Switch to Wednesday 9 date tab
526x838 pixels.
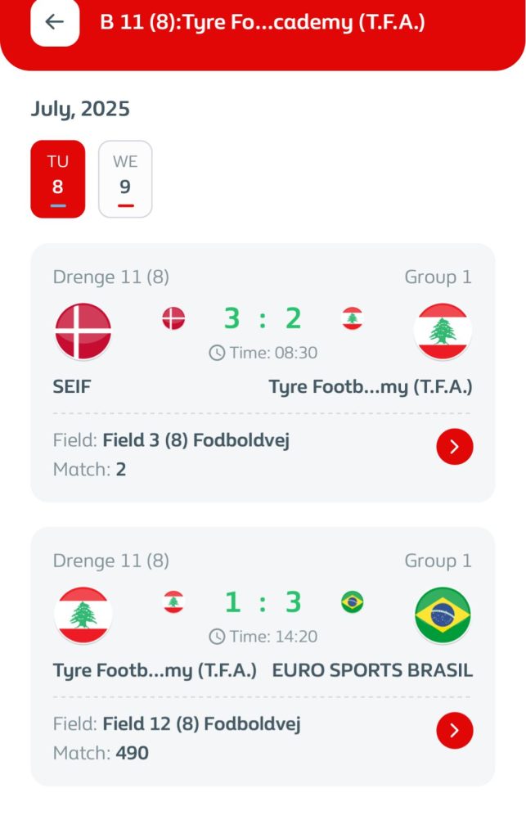125,179
